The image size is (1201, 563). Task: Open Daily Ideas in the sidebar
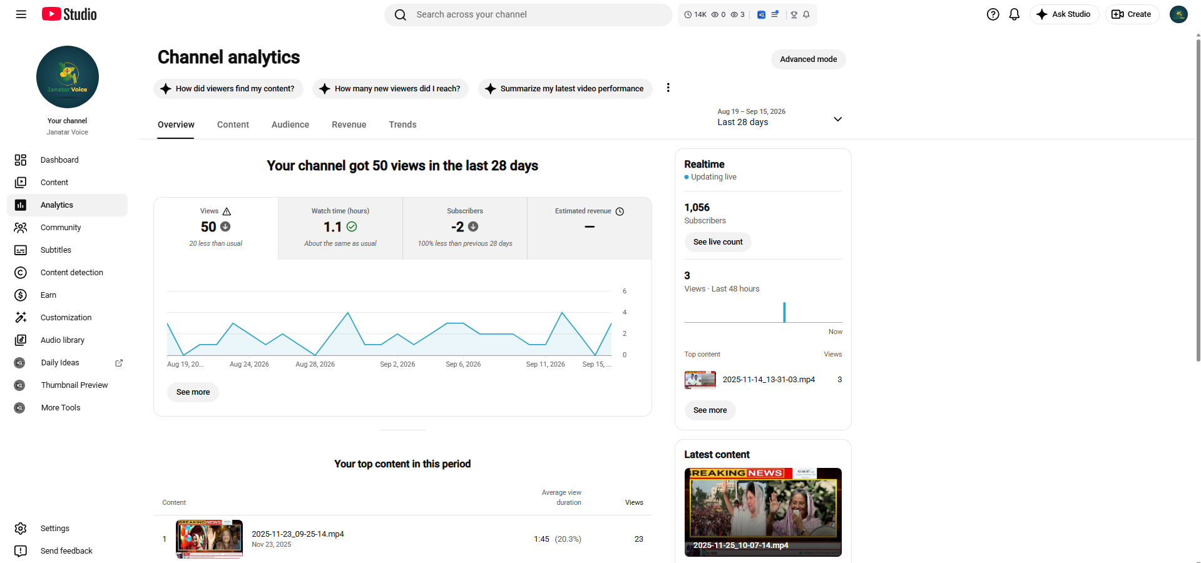click(x=67, y=363)
